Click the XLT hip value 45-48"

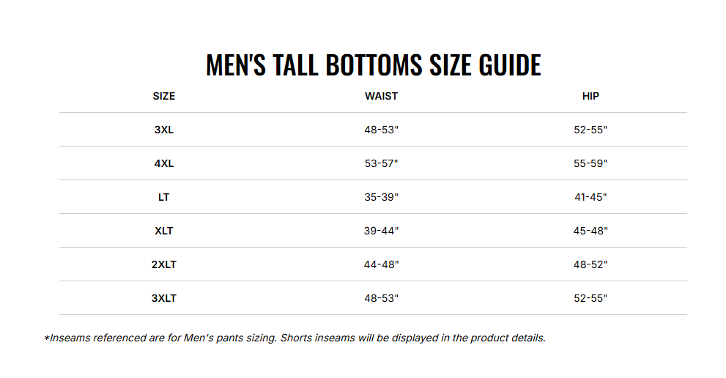tap(590, 231)
